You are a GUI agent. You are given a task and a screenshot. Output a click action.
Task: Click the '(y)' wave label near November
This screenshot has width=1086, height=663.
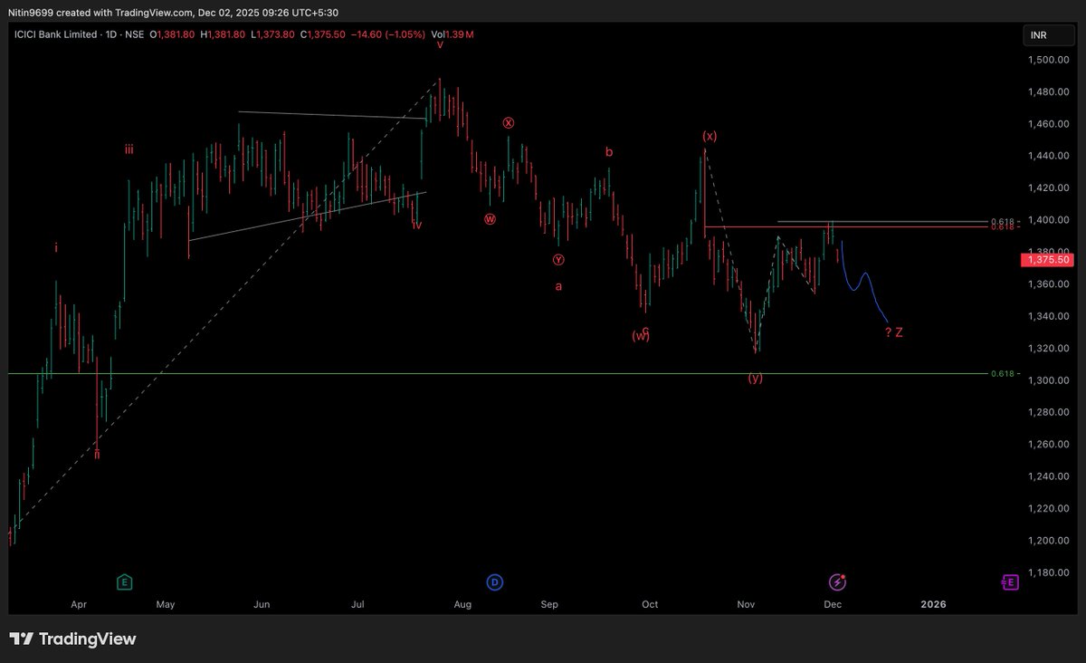tap(755, 378)
